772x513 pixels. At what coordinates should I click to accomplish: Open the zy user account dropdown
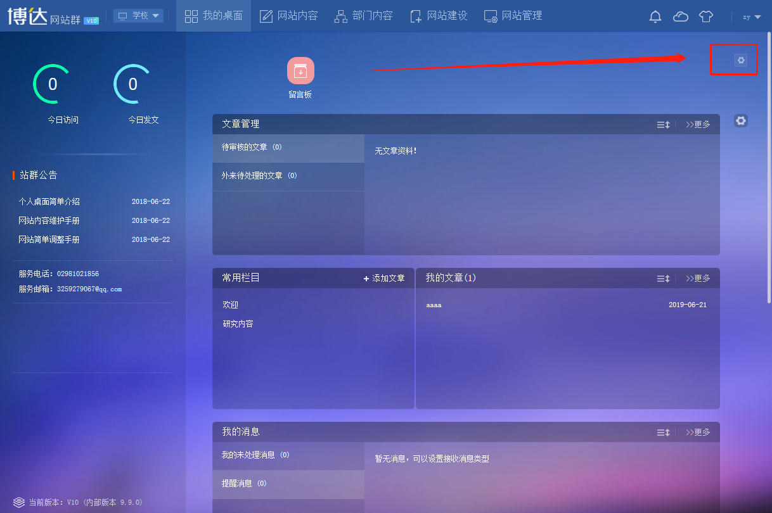click(x=751, y=17)
